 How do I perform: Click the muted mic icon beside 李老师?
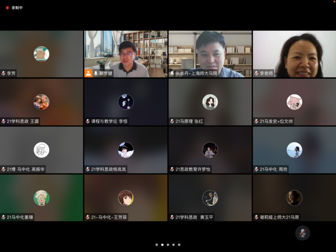coord(256,73)
